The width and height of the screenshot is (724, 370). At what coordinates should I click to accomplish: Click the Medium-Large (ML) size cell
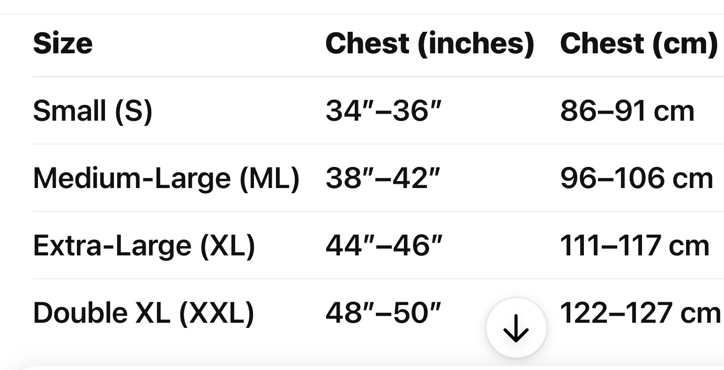(166, 179)
